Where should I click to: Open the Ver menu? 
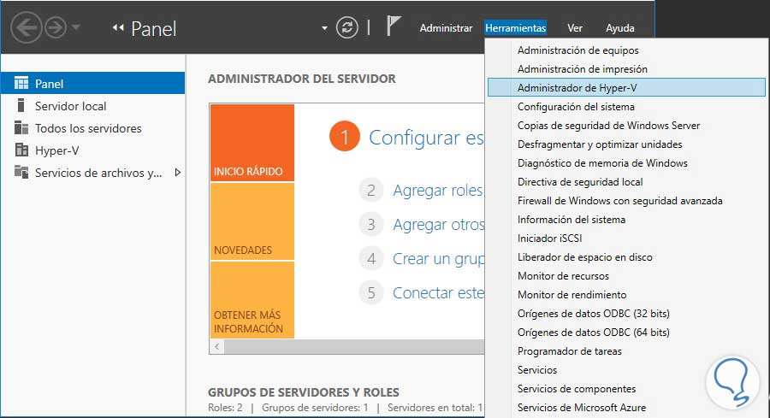[x=575, y=28]
